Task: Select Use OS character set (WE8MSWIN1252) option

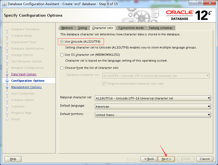Action: pyautogui.click(x=62, y=55)
